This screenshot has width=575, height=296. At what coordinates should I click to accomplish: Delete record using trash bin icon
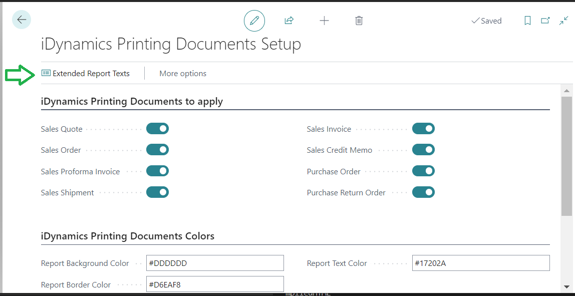click(359, 21)
